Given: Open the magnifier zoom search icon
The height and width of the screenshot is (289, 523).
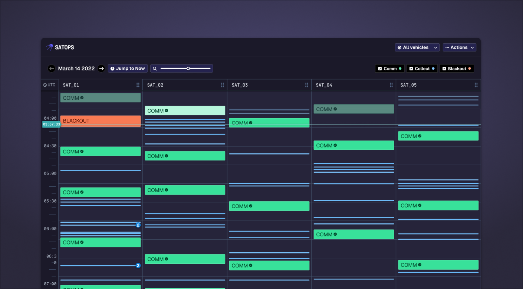Looking at the screenshot, I should [x=155, y=68].
